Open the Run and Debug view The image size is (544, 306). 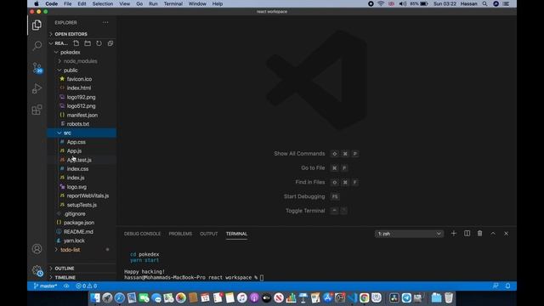coord(37,88)
